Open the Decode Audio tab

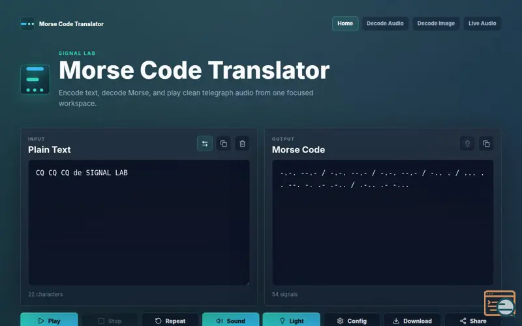(385, 23)
